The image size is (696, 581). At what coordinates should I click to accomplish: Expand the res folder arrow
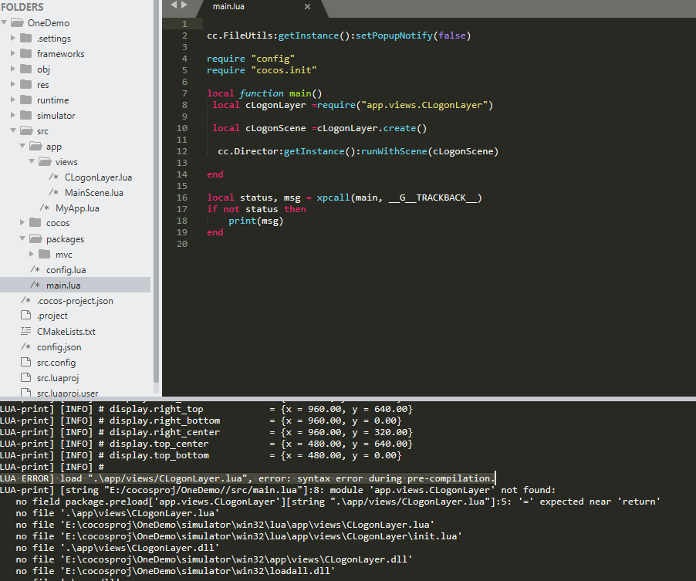click(x=13, y=84)
